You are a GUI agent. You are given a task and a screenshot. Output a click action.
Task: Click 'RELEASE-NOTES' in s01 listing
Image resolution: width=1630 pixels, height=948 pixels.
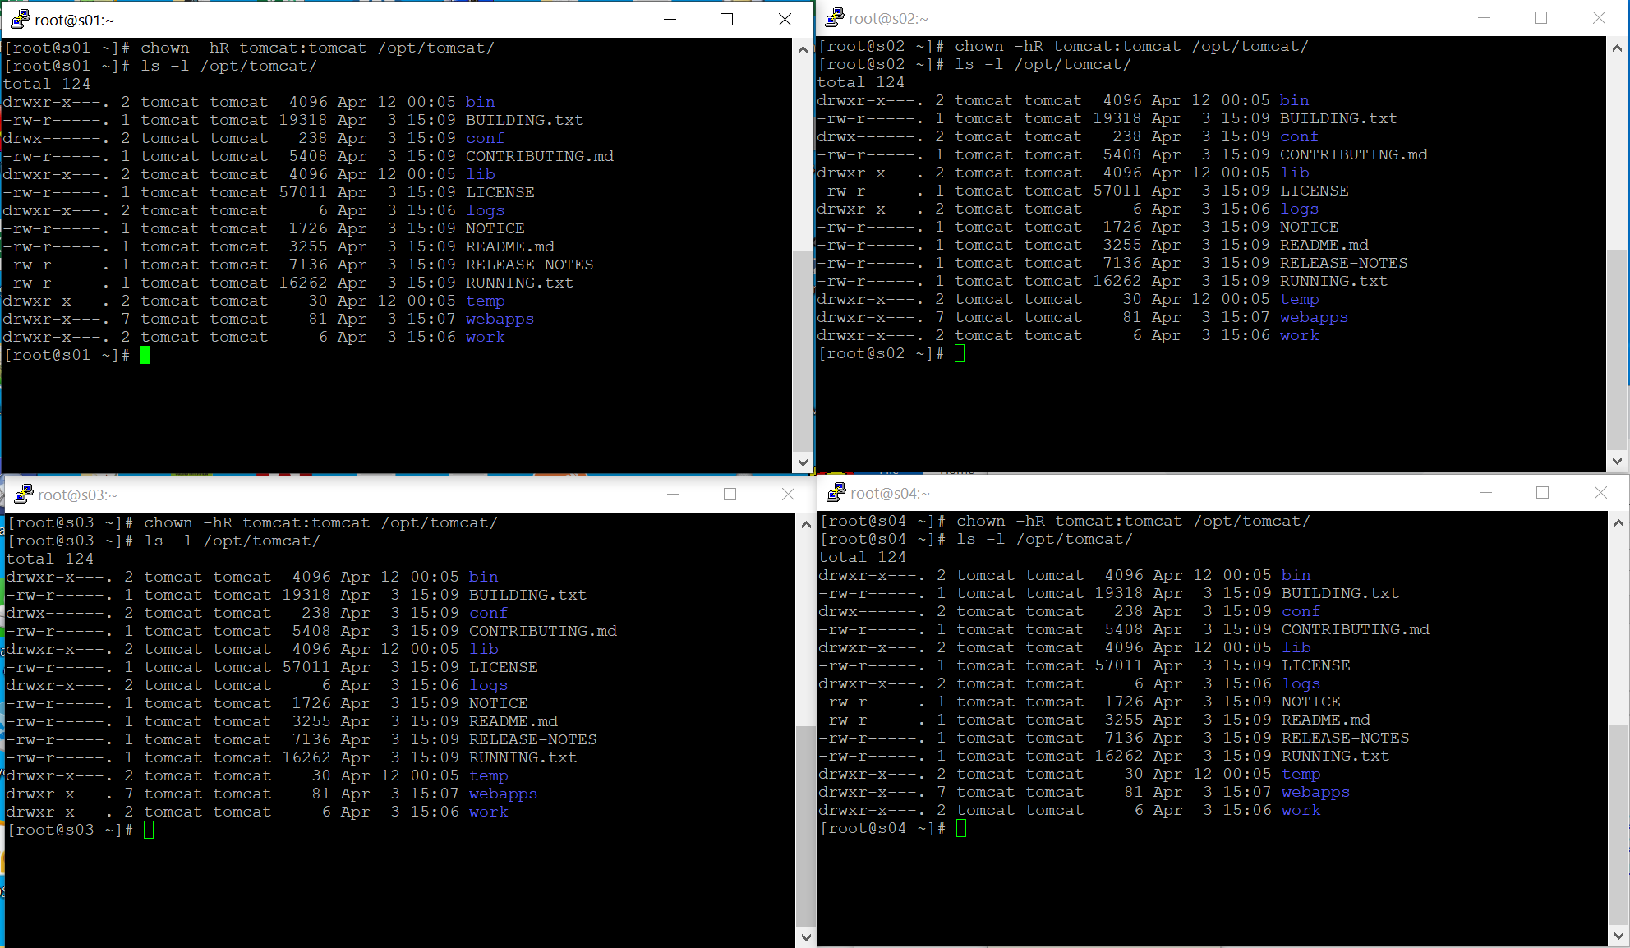[530, 265]
